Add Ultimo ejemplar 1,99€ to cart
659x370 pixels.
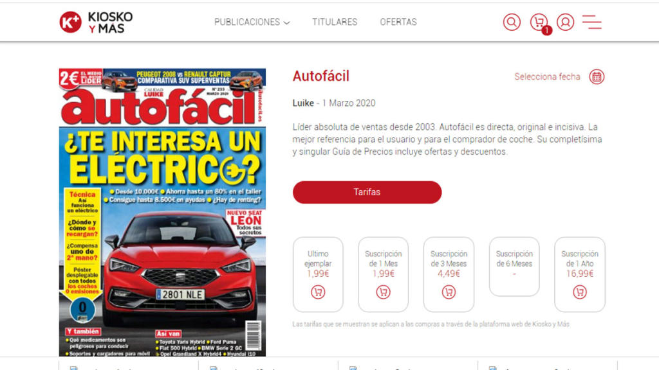(318, 292)
